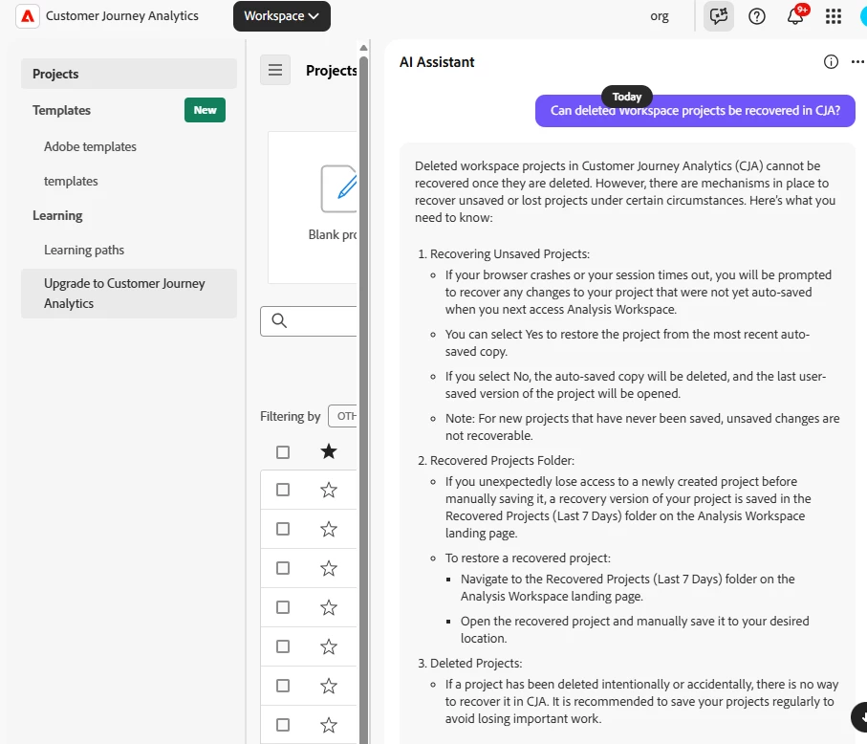
Task: Click the scroll-to-bottom arrow in chat
Action: point(859,717)
